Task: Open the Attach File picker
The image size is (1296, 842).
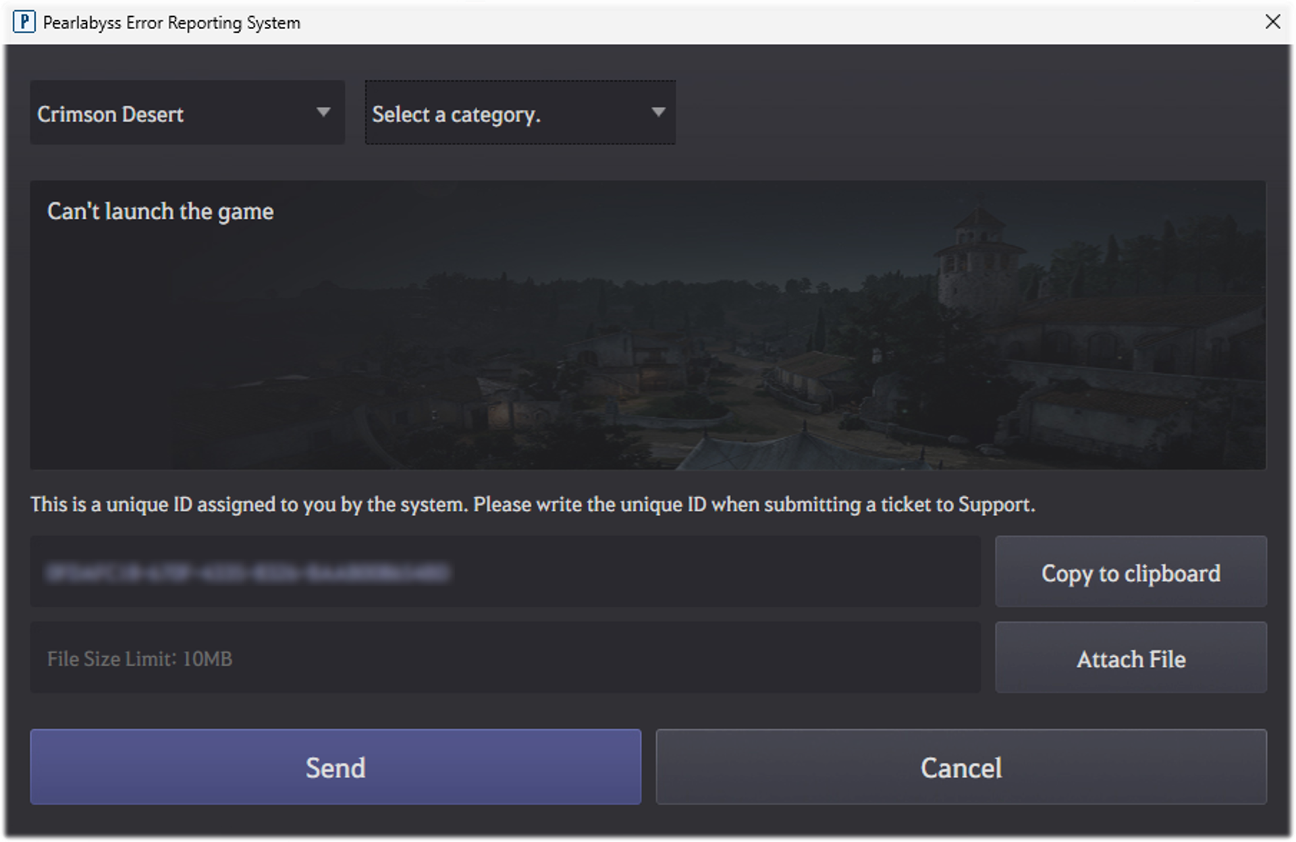Action: coord(1131,658)
